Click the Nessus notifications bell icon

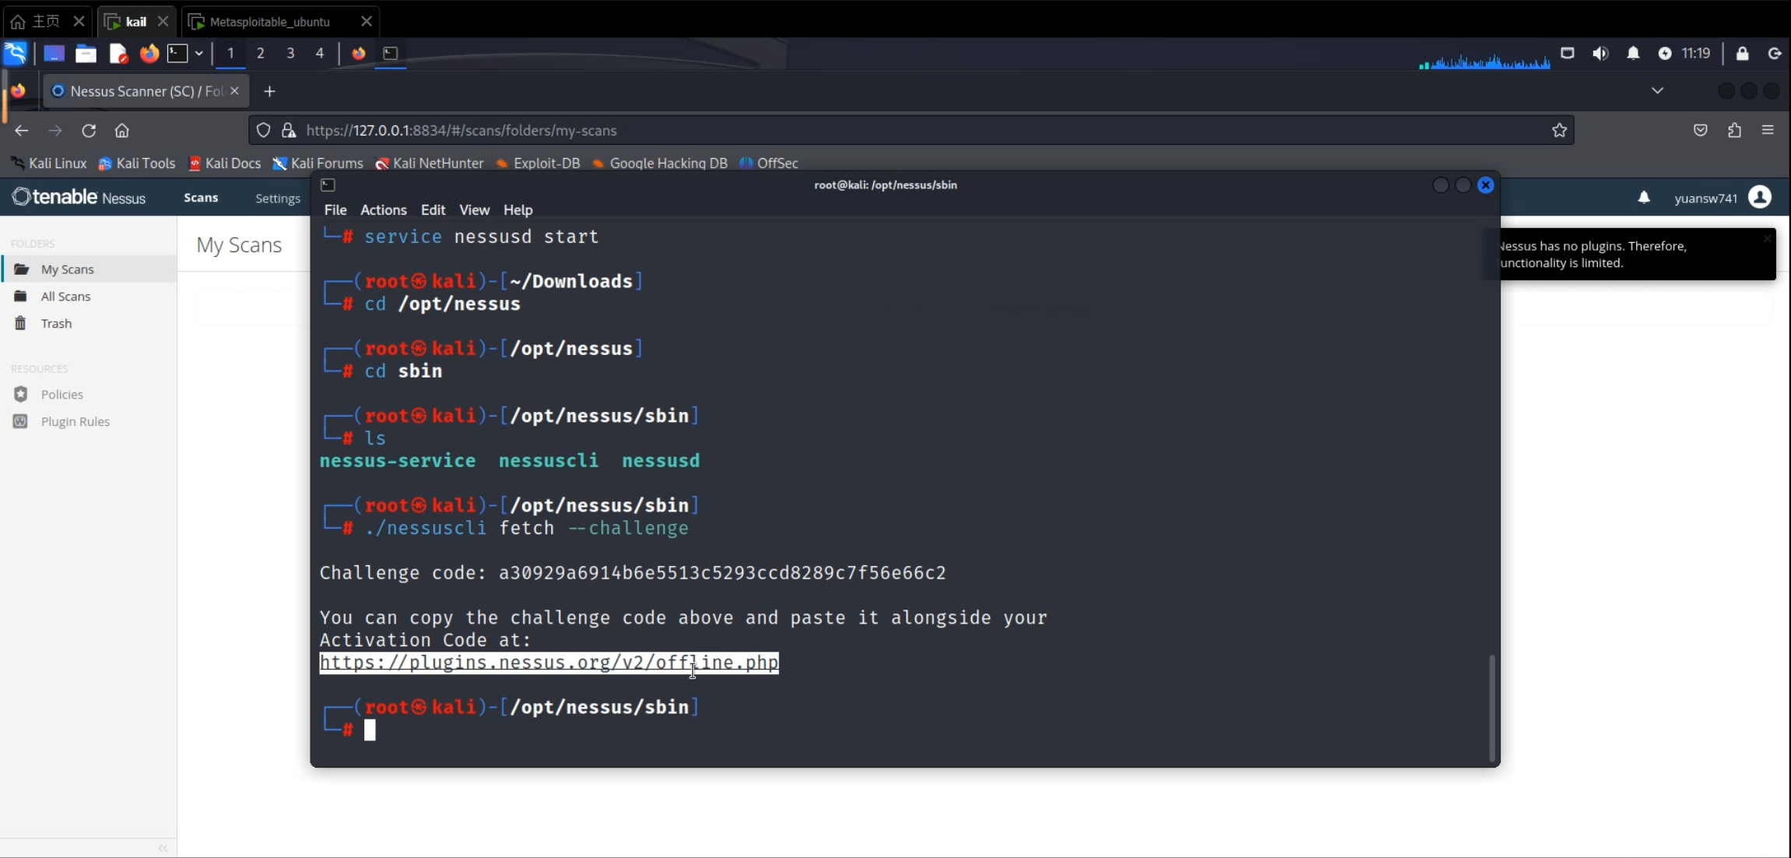[x=1643, y=198]
